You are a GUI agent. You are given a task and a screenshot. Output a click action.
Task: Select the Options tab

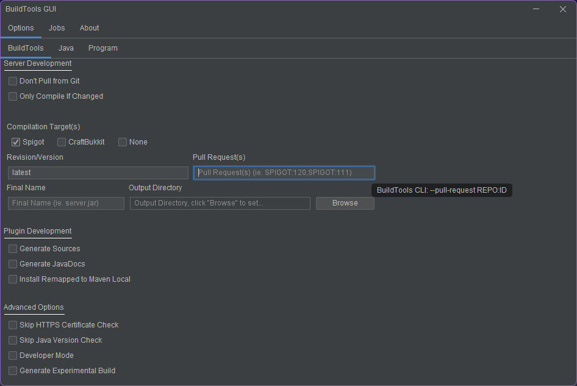click(21, 28)
